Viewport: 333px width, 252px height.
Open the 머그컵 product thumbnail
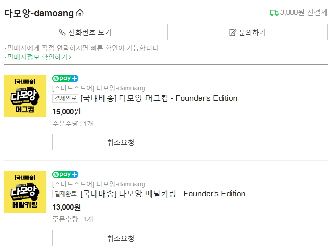pos(25,96)
